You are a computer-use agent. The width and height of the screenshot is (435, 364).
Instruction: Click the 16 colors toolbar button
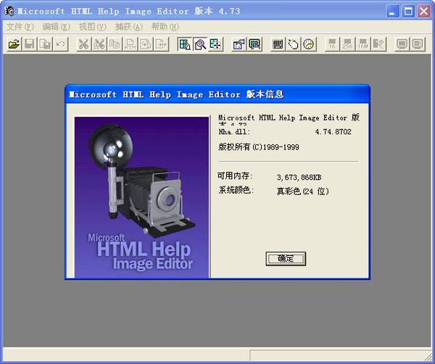click(x=331, y=44)
